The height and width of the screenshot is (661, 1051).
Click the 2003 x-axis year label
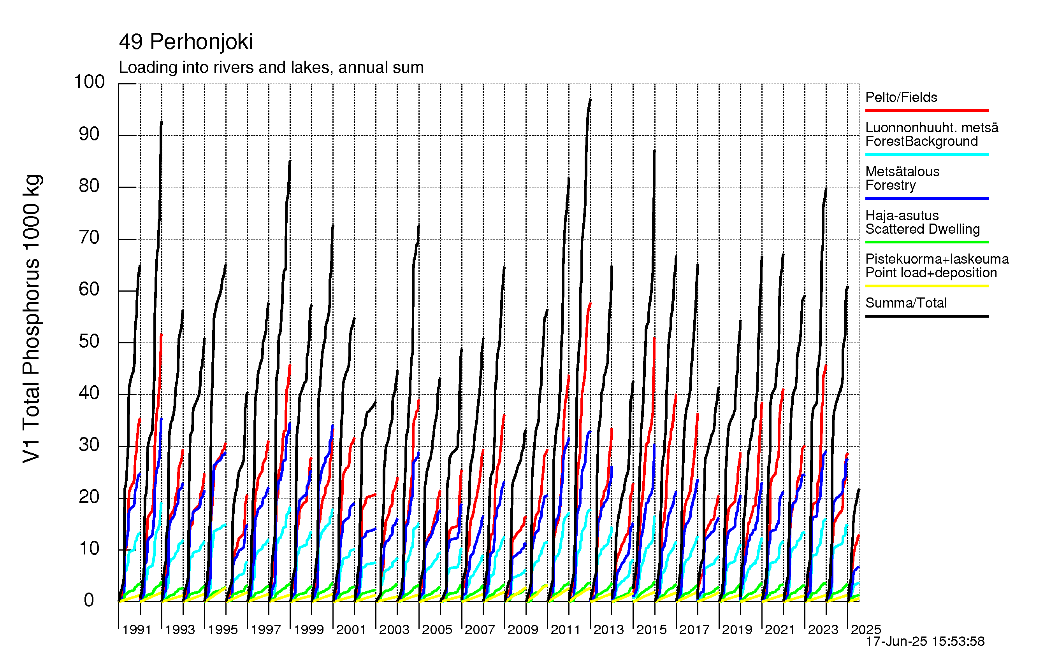[x=394, y=630]
